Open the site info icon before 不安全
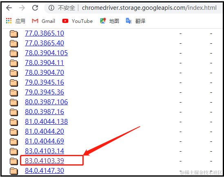This screenshot has height=177, width=224. tap(51, 8)
